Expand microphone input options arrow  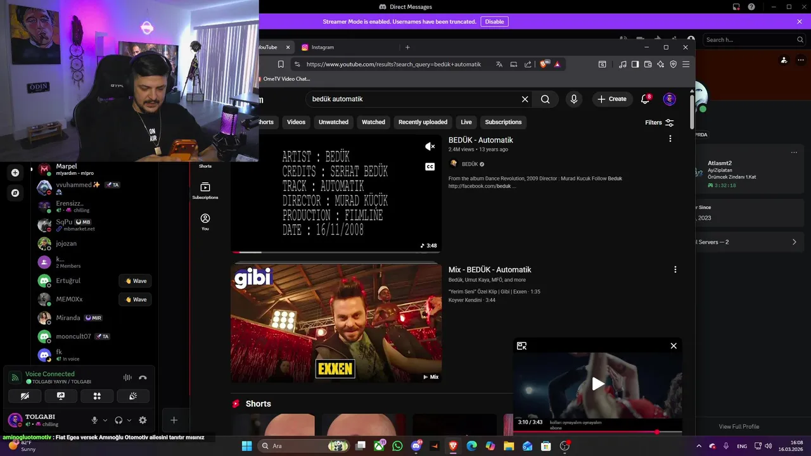[x=105, y=420]
